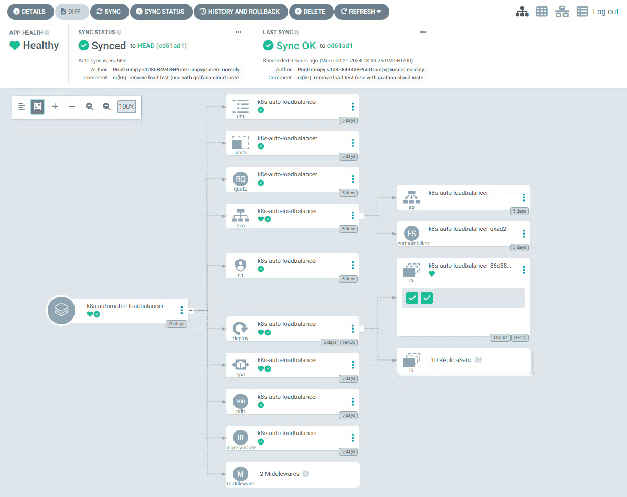Open History and Rollback

pyautogui.click(x=240, y=12)
